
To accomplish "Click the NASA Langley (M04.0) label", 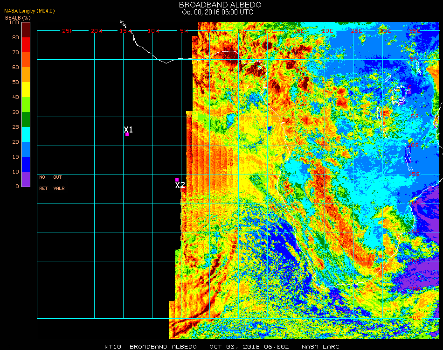I will tap(30, 11).
